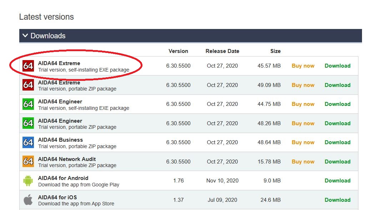
Task: Click Oct 27, 2020 date in Business row
Action: coord(222,142)
